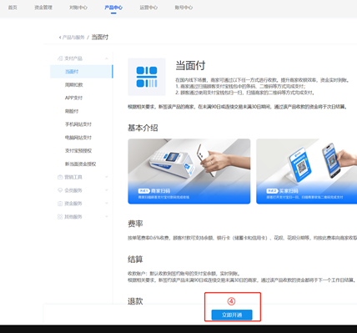Click the 费率 section heading
This screenshot has width=357, height=333.
pos(135,224)
